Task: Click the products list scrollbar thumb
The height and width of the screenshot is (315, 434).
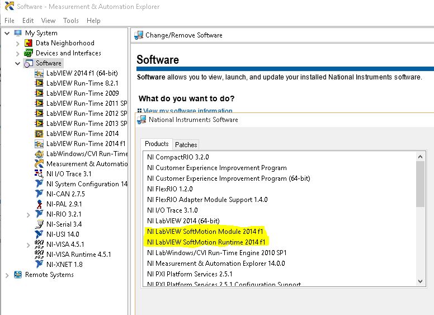Action: tap(420, 184)
